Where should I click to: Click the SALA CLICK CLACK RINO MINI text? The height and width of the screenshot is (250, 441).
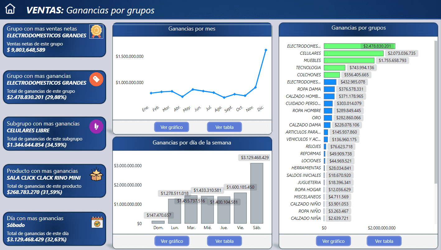pos(44,178)
